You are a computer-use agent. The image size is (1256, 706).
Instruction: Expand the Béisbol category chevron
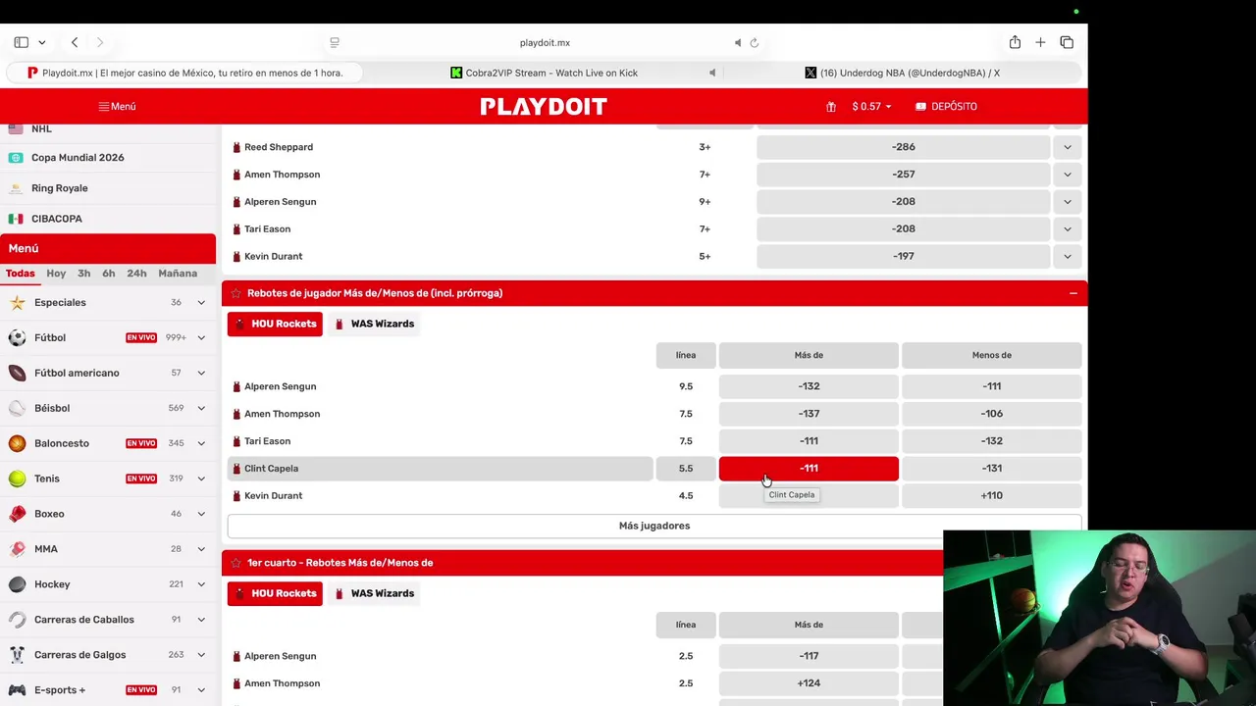tap(201, 408)
